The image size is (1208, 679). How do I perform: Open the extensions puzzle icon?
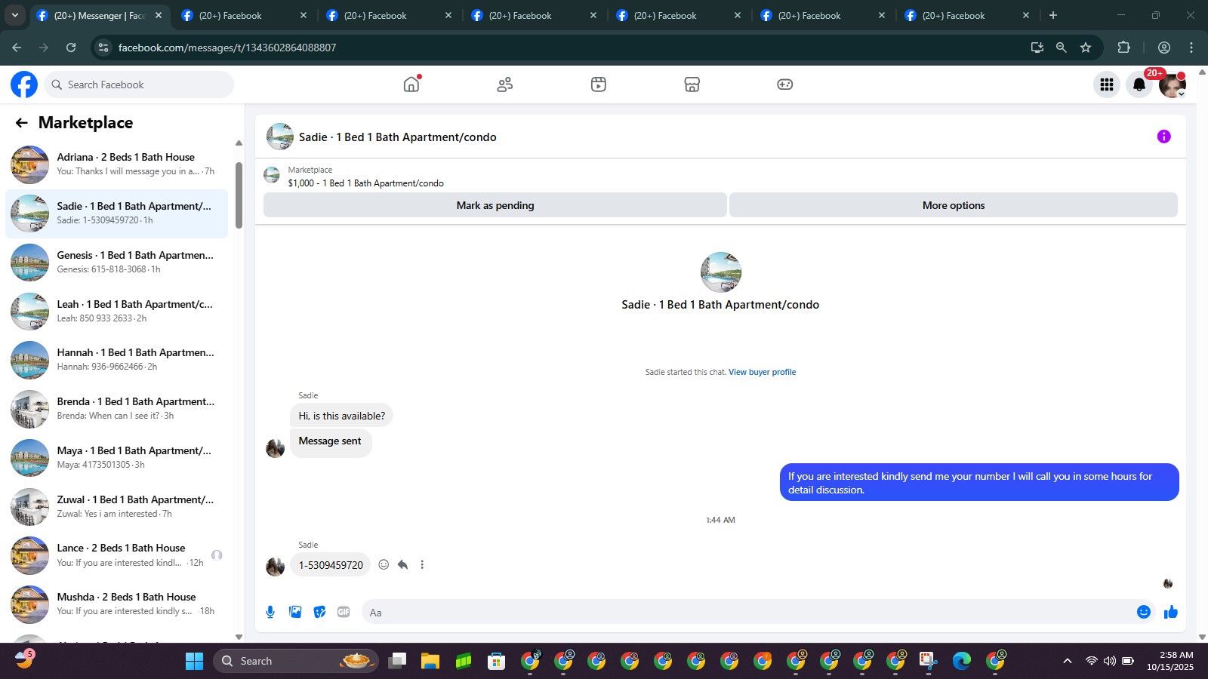click(x=1123, y=48)
